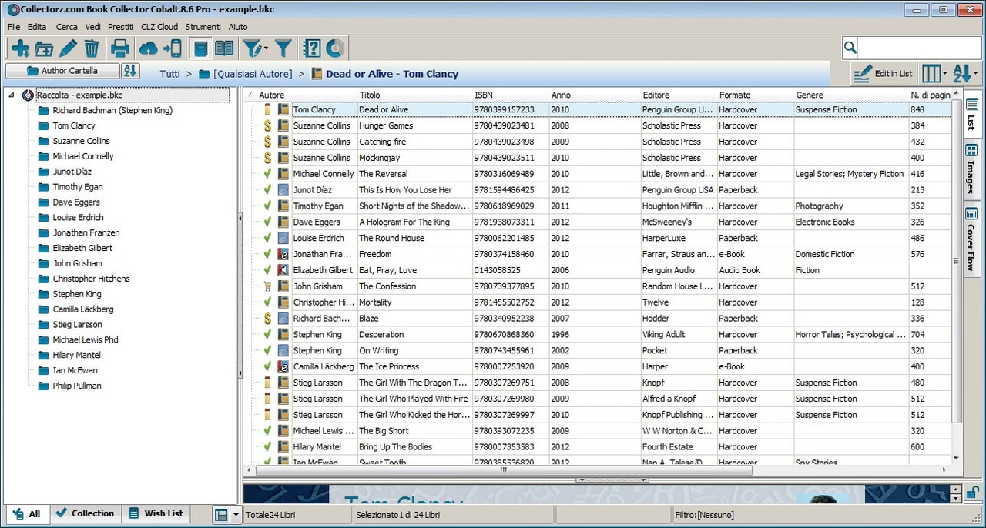The width and height of the screenshot is (986, 528).
Task: Click the Edit in List button
Action: (x=884, y=74)
